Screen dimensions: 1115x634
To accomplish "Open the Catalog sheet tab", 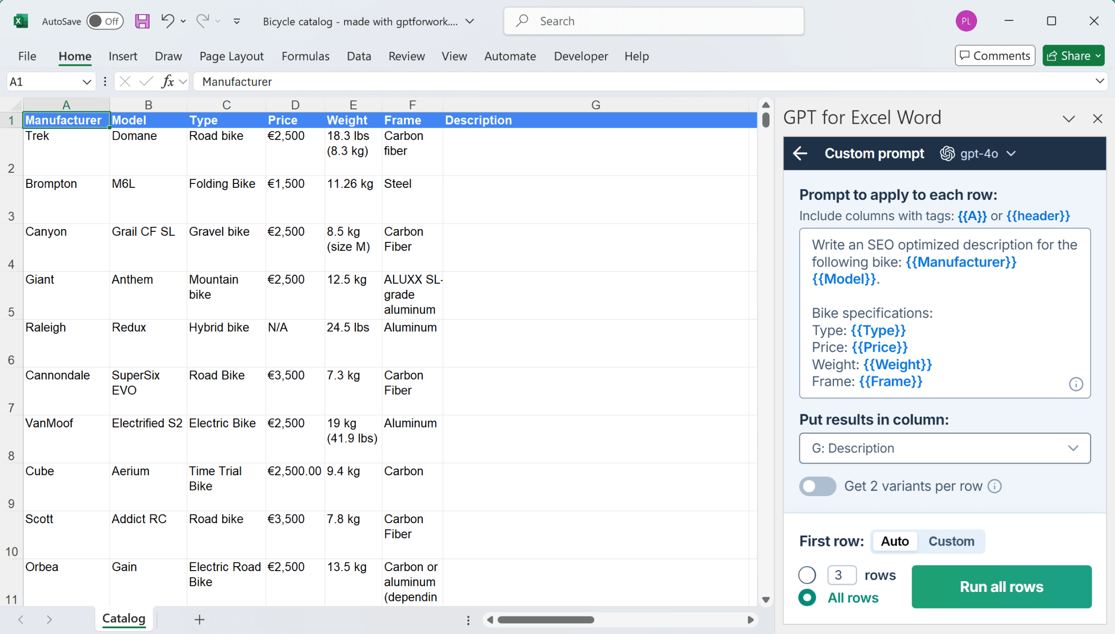I will pos(124,619).
